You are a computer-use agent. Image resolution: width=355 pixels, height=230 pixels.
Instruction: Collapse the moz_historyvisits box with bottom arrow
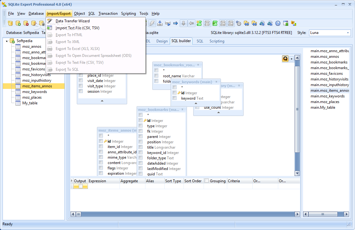[x=102, y=101]
